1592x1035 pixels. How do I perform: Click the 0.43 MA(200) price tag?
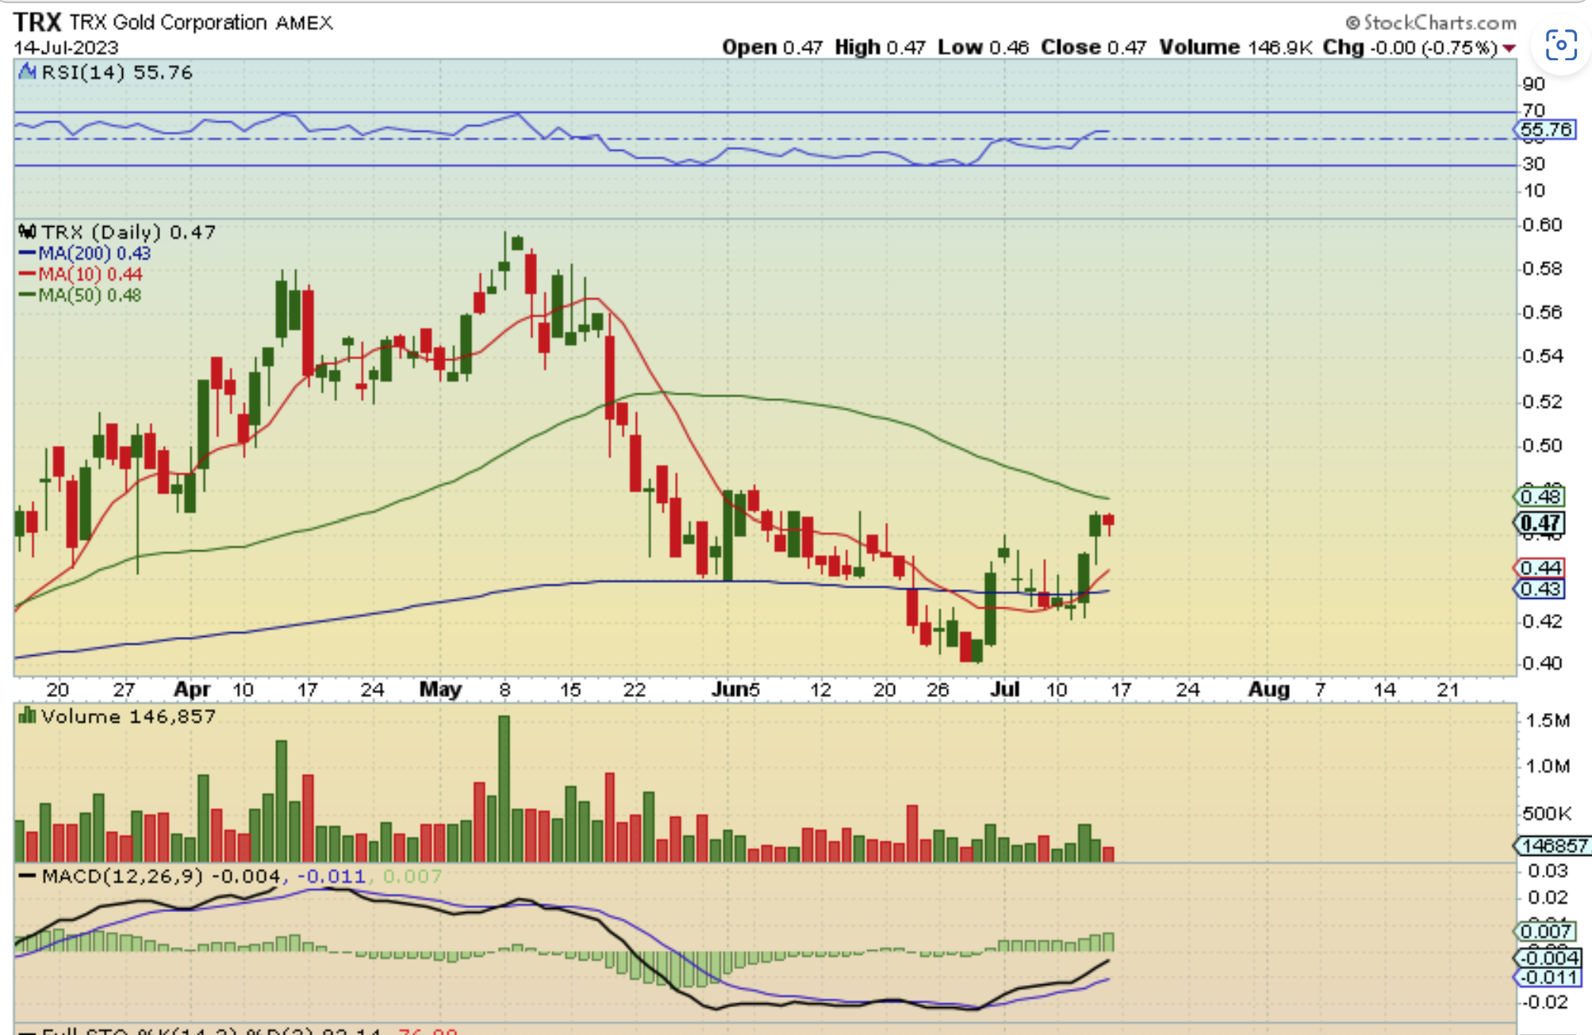click(x=1540, y=589)
